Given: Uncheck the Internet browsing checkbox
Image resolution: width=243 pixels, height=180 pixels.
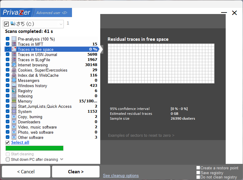Looking at the screenshot, I should (7, 65).
